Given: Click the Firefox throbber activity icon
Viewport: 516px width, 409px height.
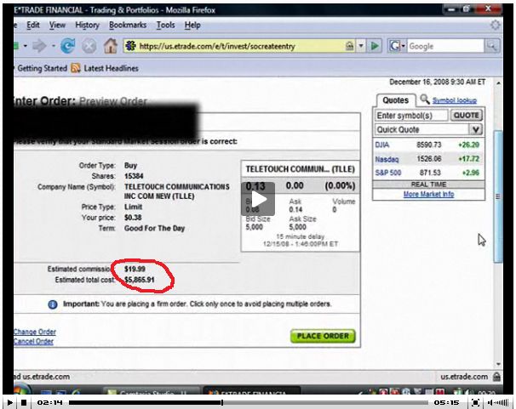Looking at the screenshot, I should [496, 25].
